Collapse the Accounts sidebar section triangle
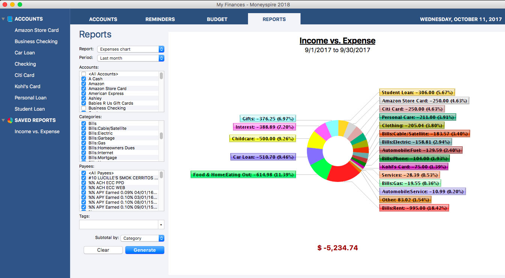Image resolution: width=505 pixels, height=278 pixels. pos(3,19)
